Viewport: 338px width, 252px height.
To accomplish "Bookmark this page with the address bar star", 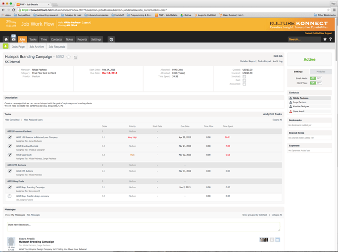I will click(x=328, y=10).
